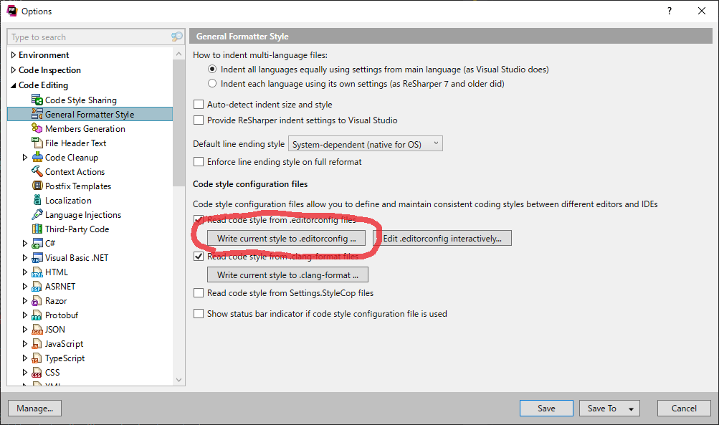
Task: Check Provide ReSharper indent settings to Visual Studio
Action: coord(199,120)
